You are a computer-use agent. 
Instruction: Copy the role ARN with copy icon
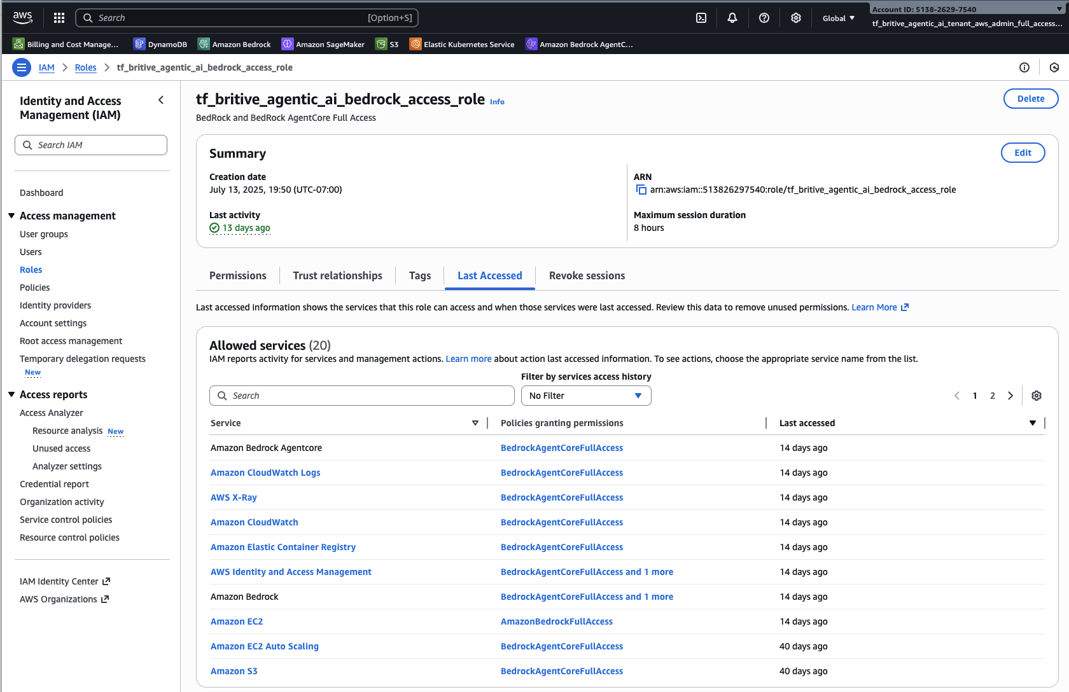point(641,190)
